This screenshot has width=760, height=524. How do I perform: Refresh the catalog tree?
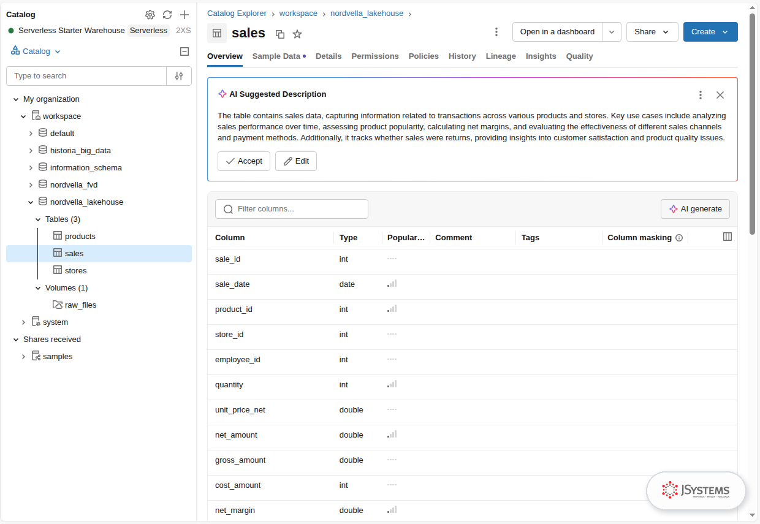[167, 15]
